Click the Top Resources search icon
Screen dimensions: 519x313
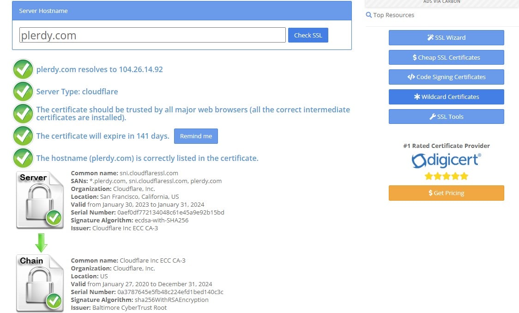pos(369,15)
